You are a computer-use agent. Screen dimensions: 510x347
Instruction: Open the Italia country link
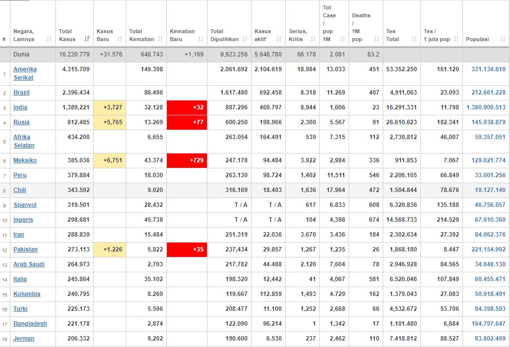pos(20,279)
